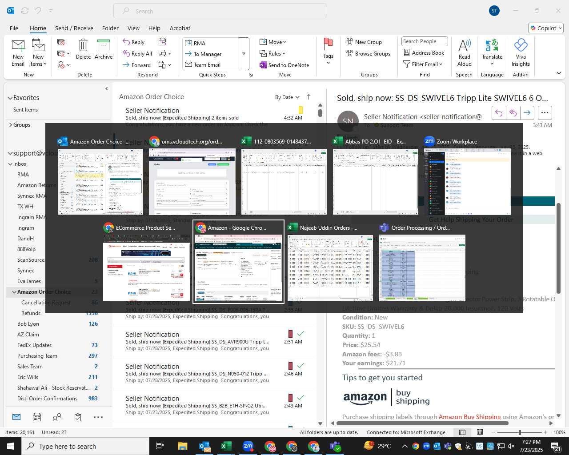Click Send to OneNote
Image resolution: width=569 pixels, height=455 pixels.
pyautogui.click(x=284, y=65)
